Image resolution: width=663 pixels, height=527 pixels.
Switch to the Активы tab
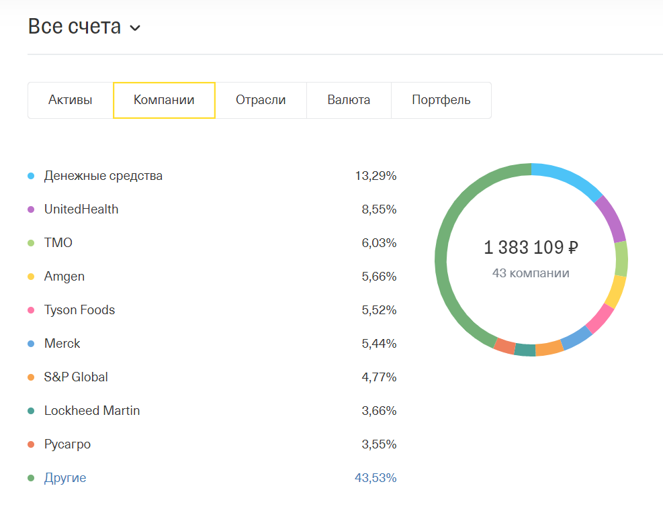click(x=71, y=100)
